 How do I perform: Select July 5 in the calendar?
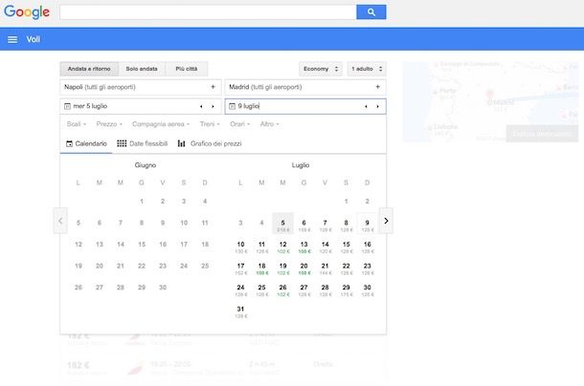(282, 224)
